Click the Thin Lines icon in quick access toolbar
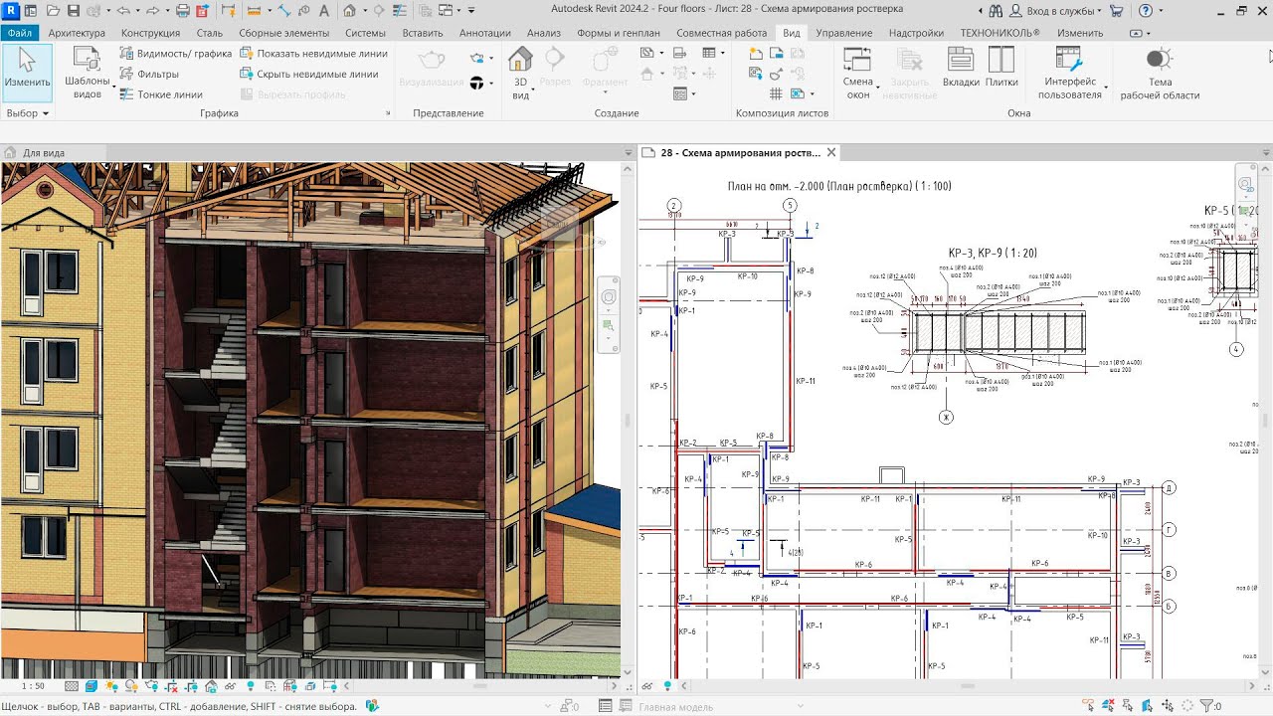This screenshot has height=716, width=1273. pyautogui.click(x=400, y=11)
